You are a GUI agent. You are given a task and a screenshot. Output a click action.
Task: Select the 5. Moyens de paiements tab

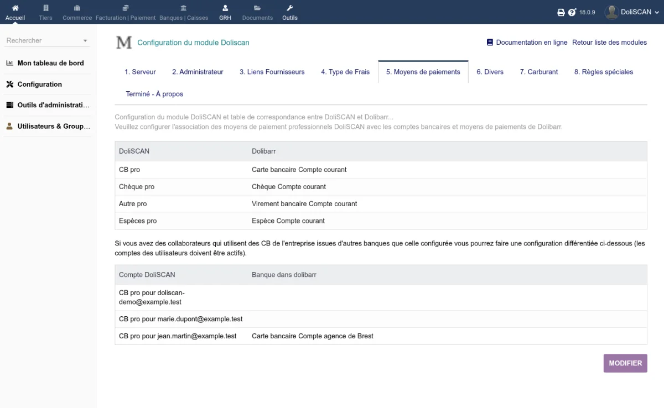[x=423, y=72]
